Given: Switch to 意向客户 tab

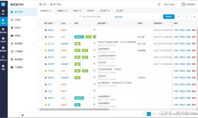Looking at the screenshot, I should coord(91,11).
